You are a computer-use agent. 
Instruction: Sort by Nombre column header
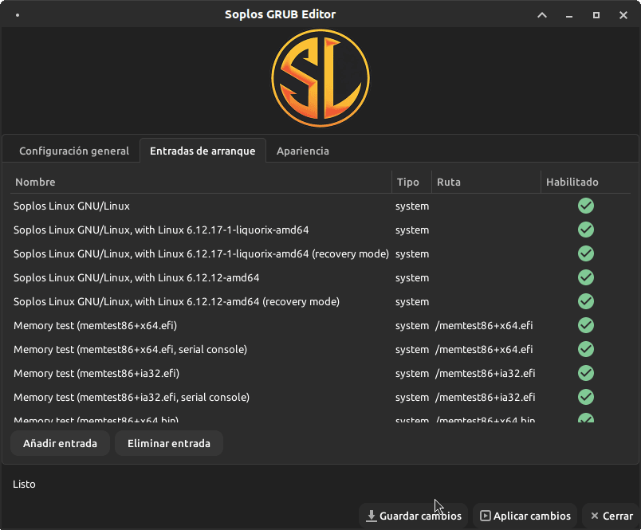[200, 182]
